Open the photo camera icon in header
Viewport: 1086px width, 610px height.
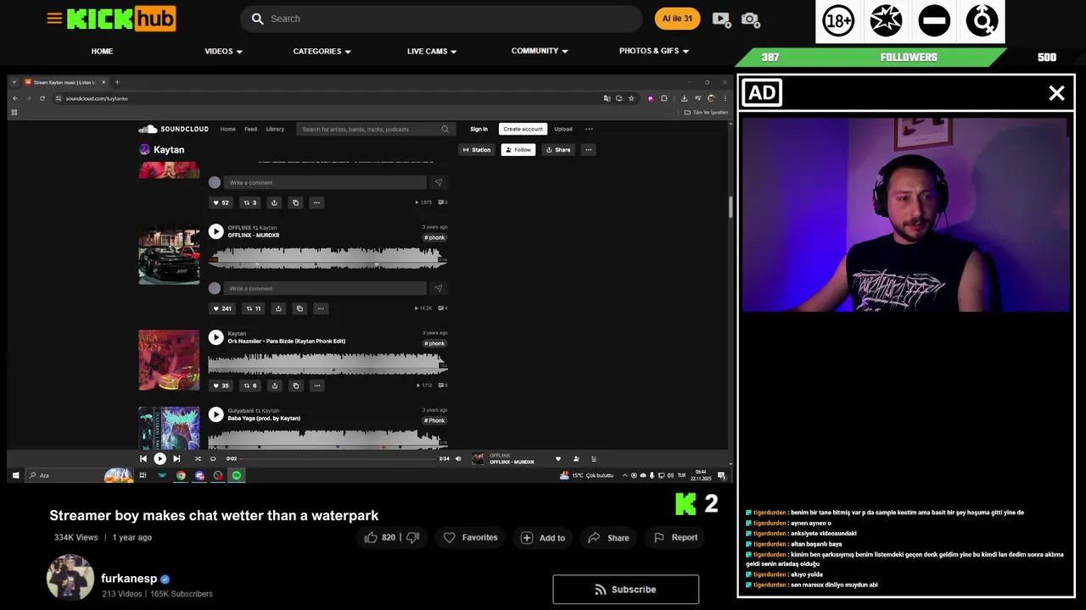coord(750,19)
